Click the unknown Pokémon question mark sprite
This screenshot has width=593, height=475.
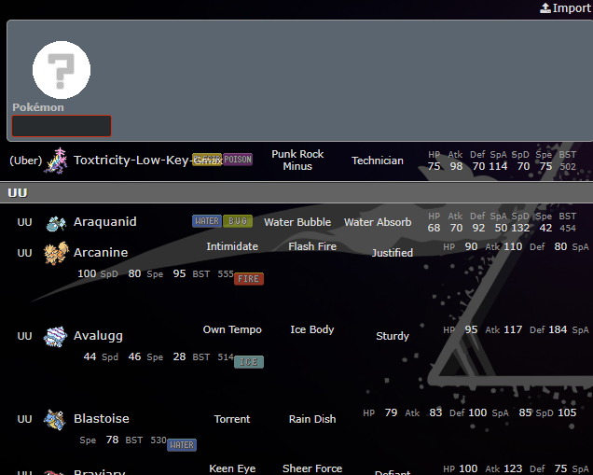[62, 70]
